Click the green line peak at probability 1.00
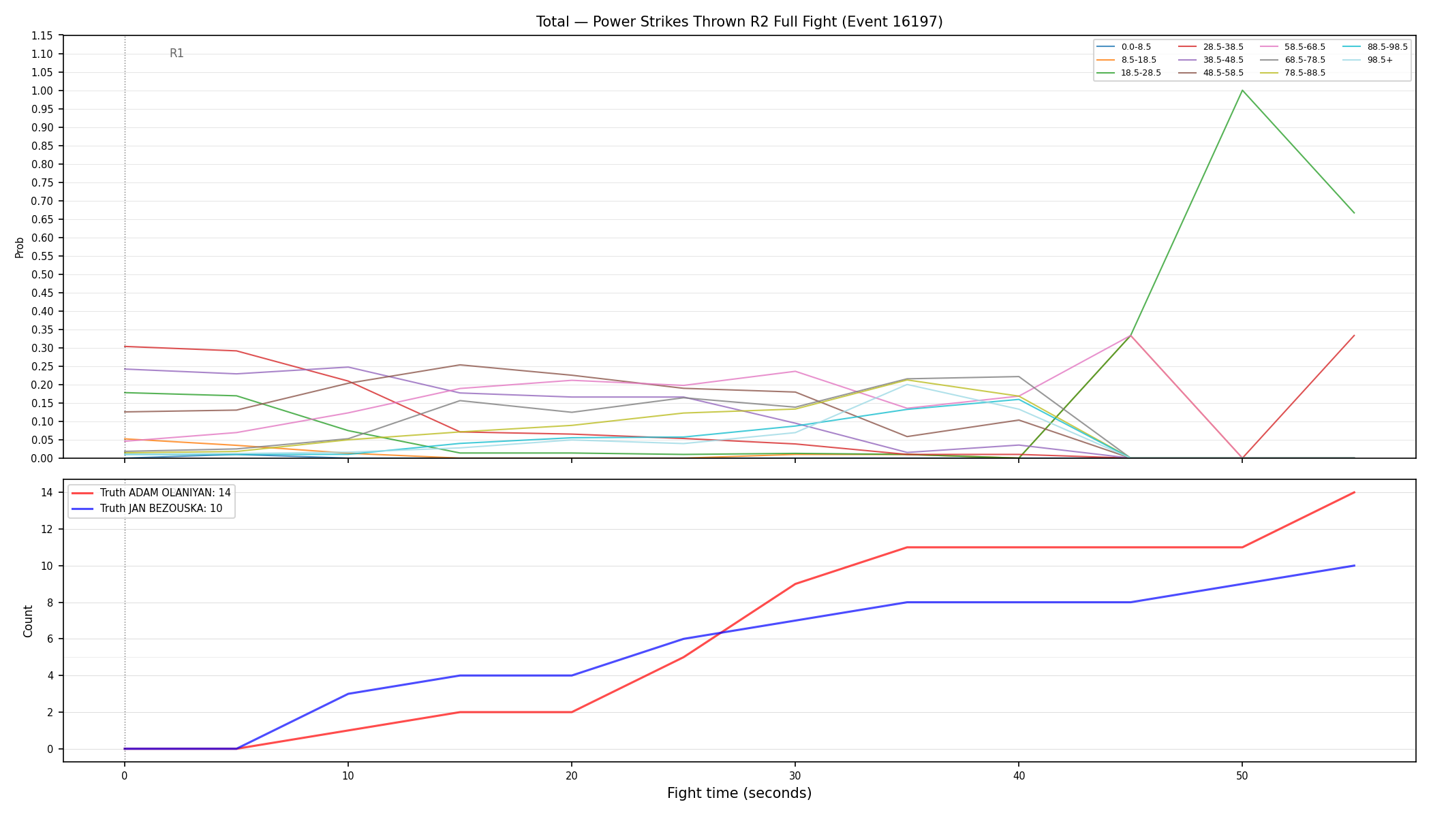The image size is (1431, 817). pos(1242,91)
